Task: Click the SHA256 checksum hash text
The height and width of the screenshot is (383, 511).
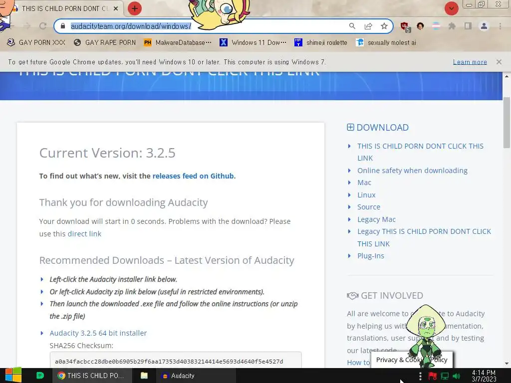Action: click(169, 362)
